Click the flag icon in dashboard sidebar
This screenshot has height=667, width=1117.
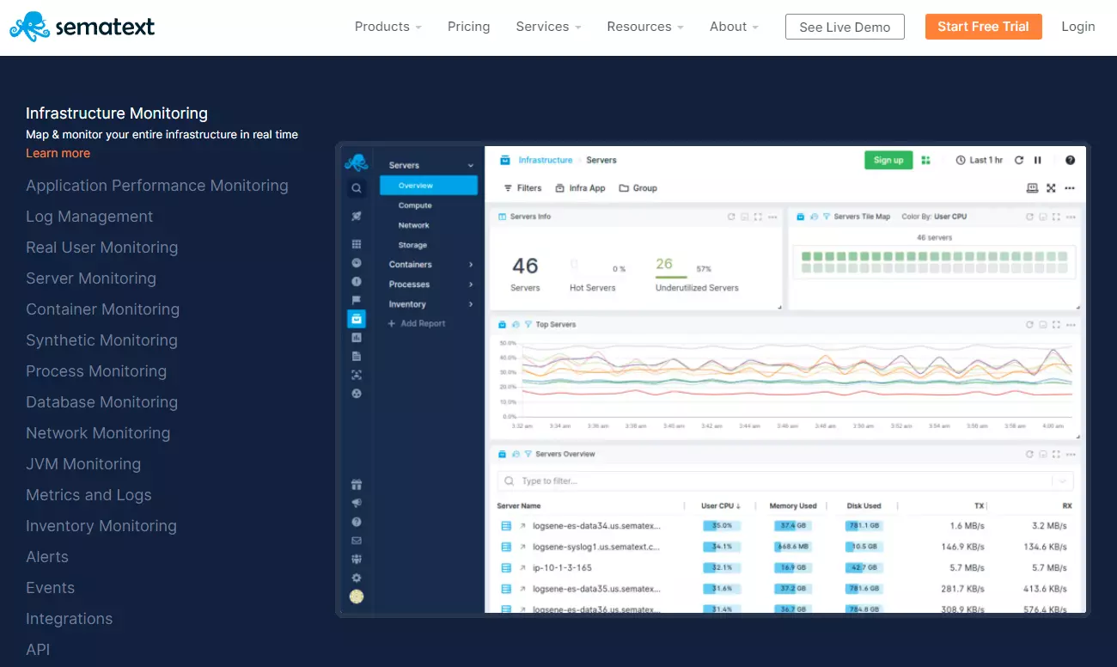coord(357,300)
